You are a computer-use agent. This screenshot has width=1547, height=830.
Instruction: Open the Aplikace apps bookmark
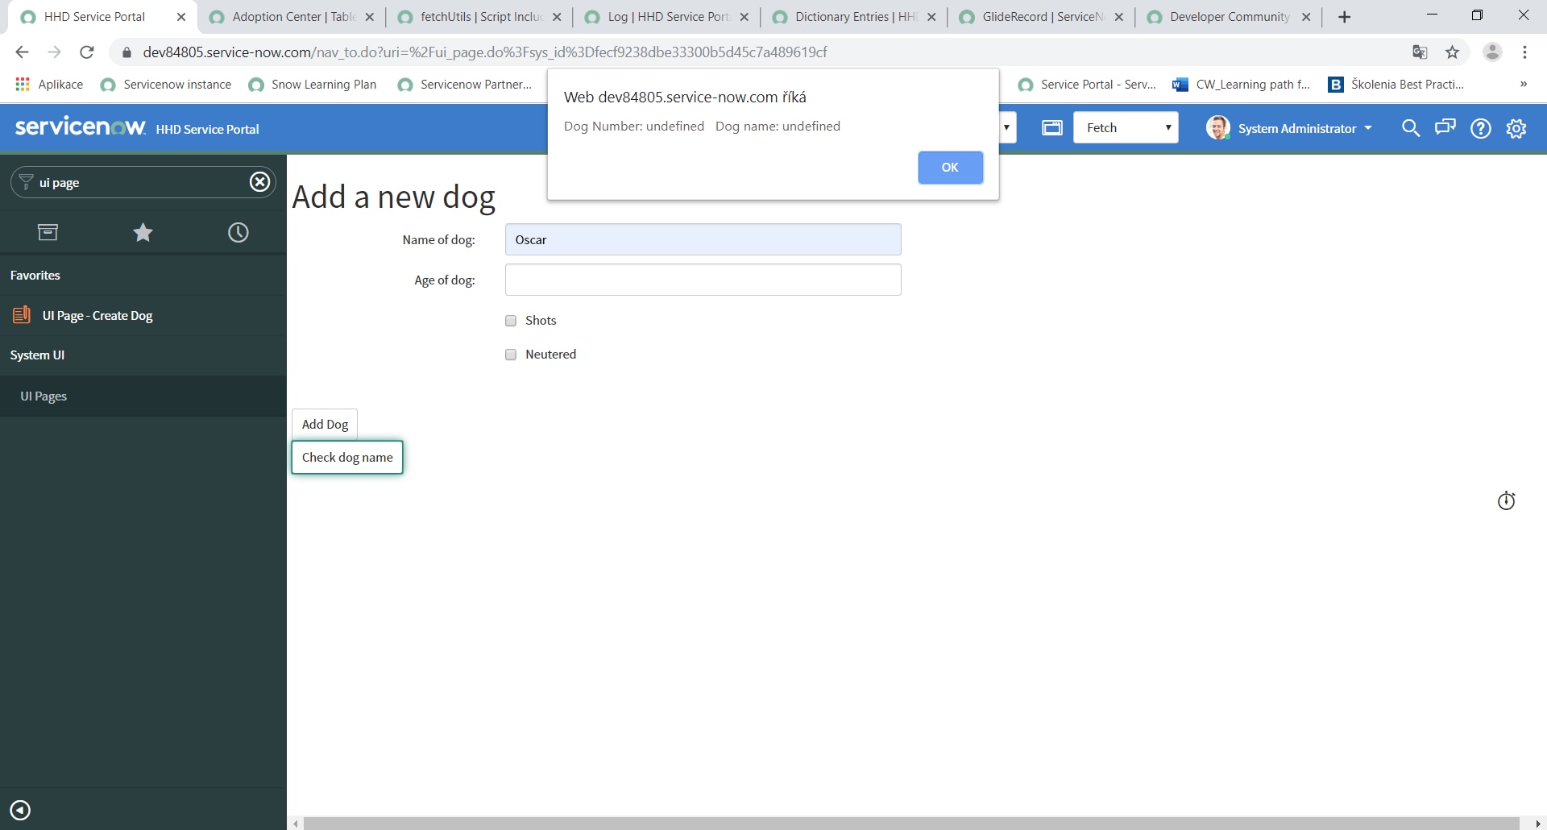pos(49,85)
